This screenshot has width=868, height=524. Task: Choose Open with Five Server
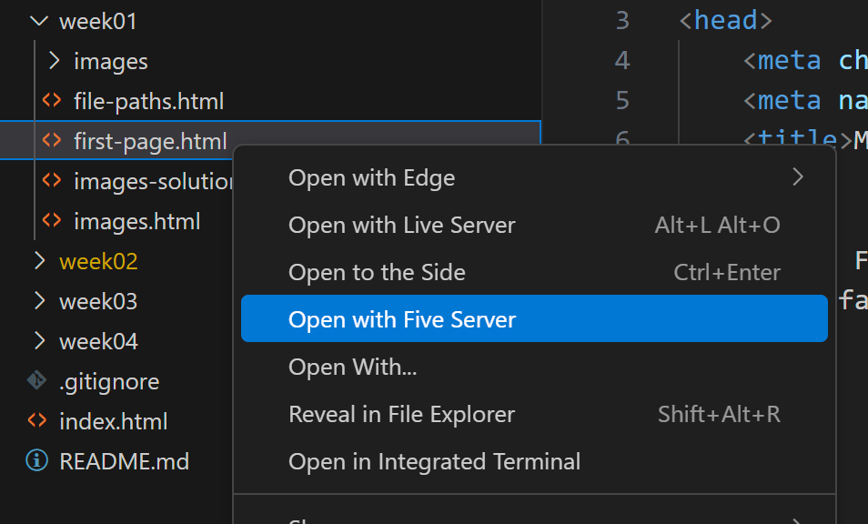(x=401, y=318)
